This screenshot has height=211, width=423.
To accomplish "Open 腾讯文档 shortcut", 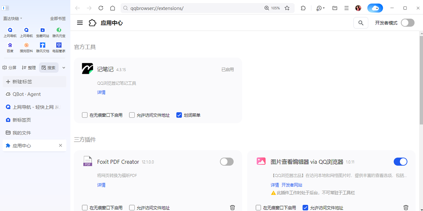I will [x=43, y=47].
